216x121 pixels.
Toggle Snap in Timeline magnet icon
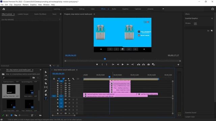point(59,79)
